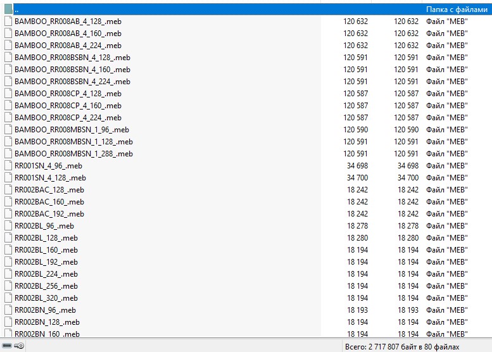Click Файл "MEB" type of RR002BL_256_.meb
This screenshot has height=352, width=492.
(447, 286)
